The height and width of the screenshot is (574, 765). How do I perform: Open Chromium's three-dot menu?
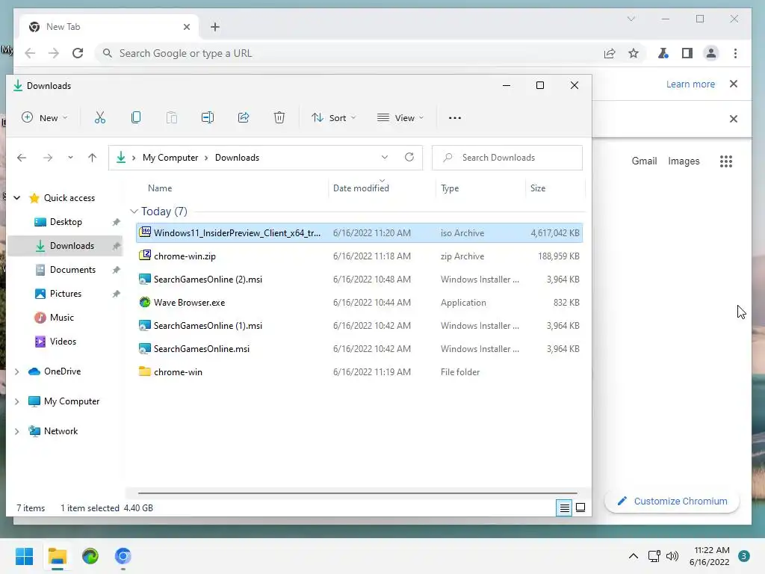pyautogui.click(x=735, y=53)
